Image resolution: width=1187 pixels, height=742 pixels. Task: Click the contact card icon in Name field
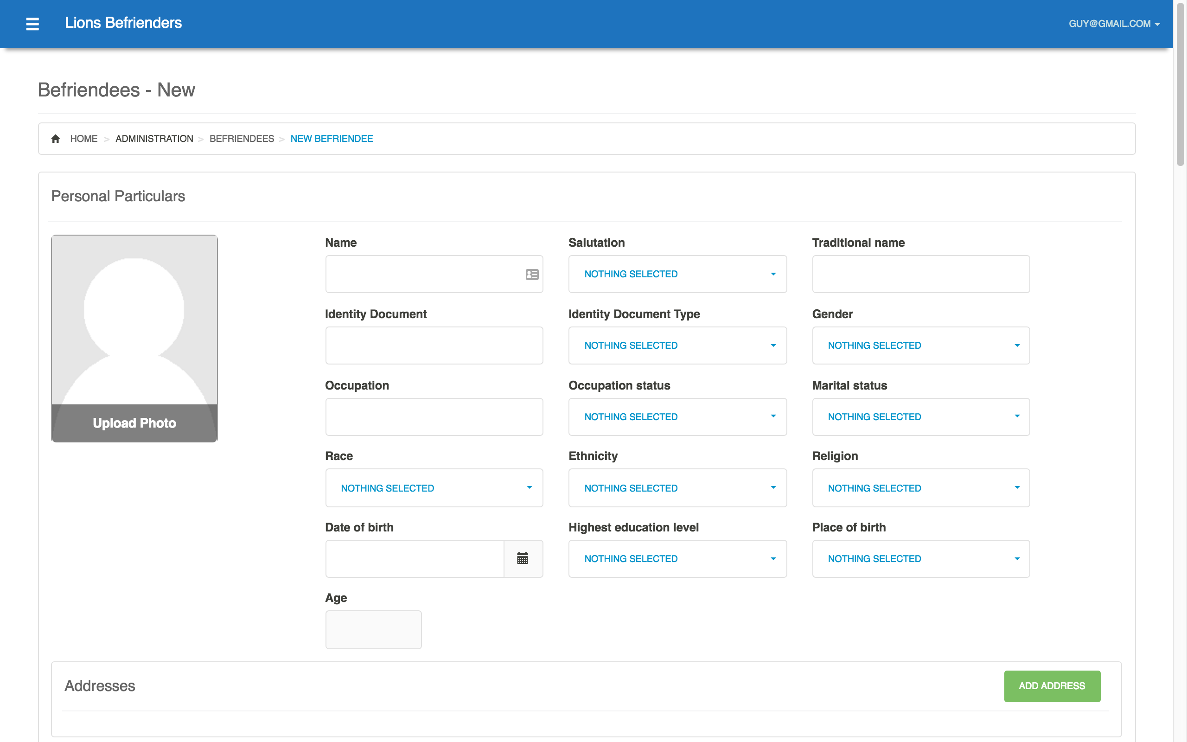532,275
